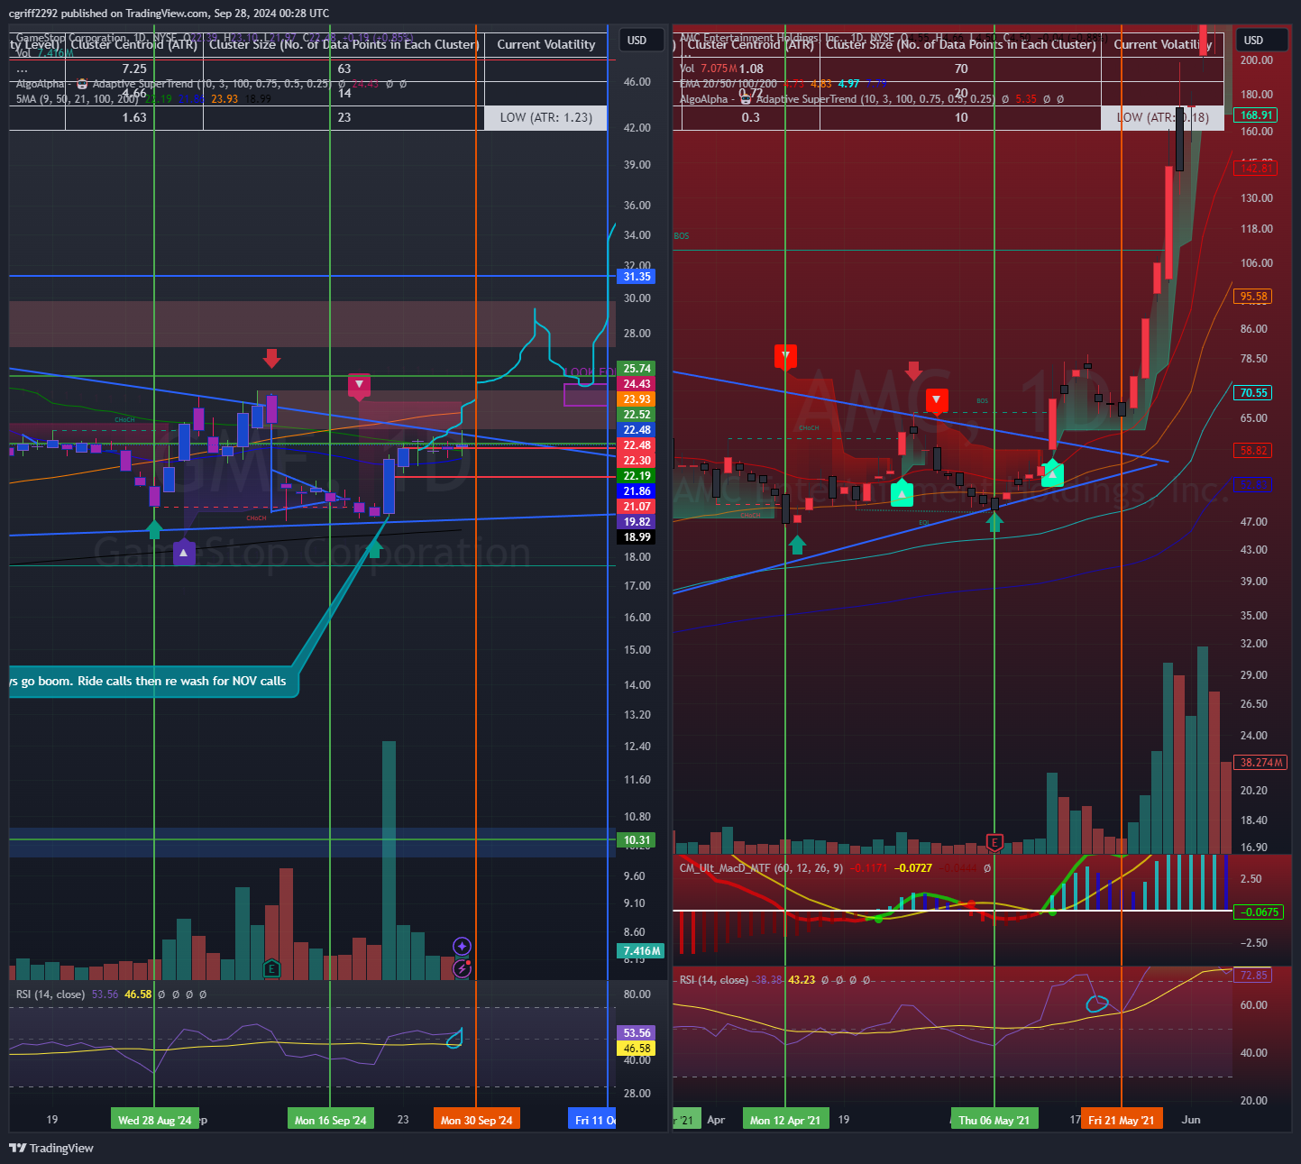Click the 18.99 white price label
Image resolution: width=1301 pixels, height=1164 pixels.
pyautogui.click(x=637, y=537)
